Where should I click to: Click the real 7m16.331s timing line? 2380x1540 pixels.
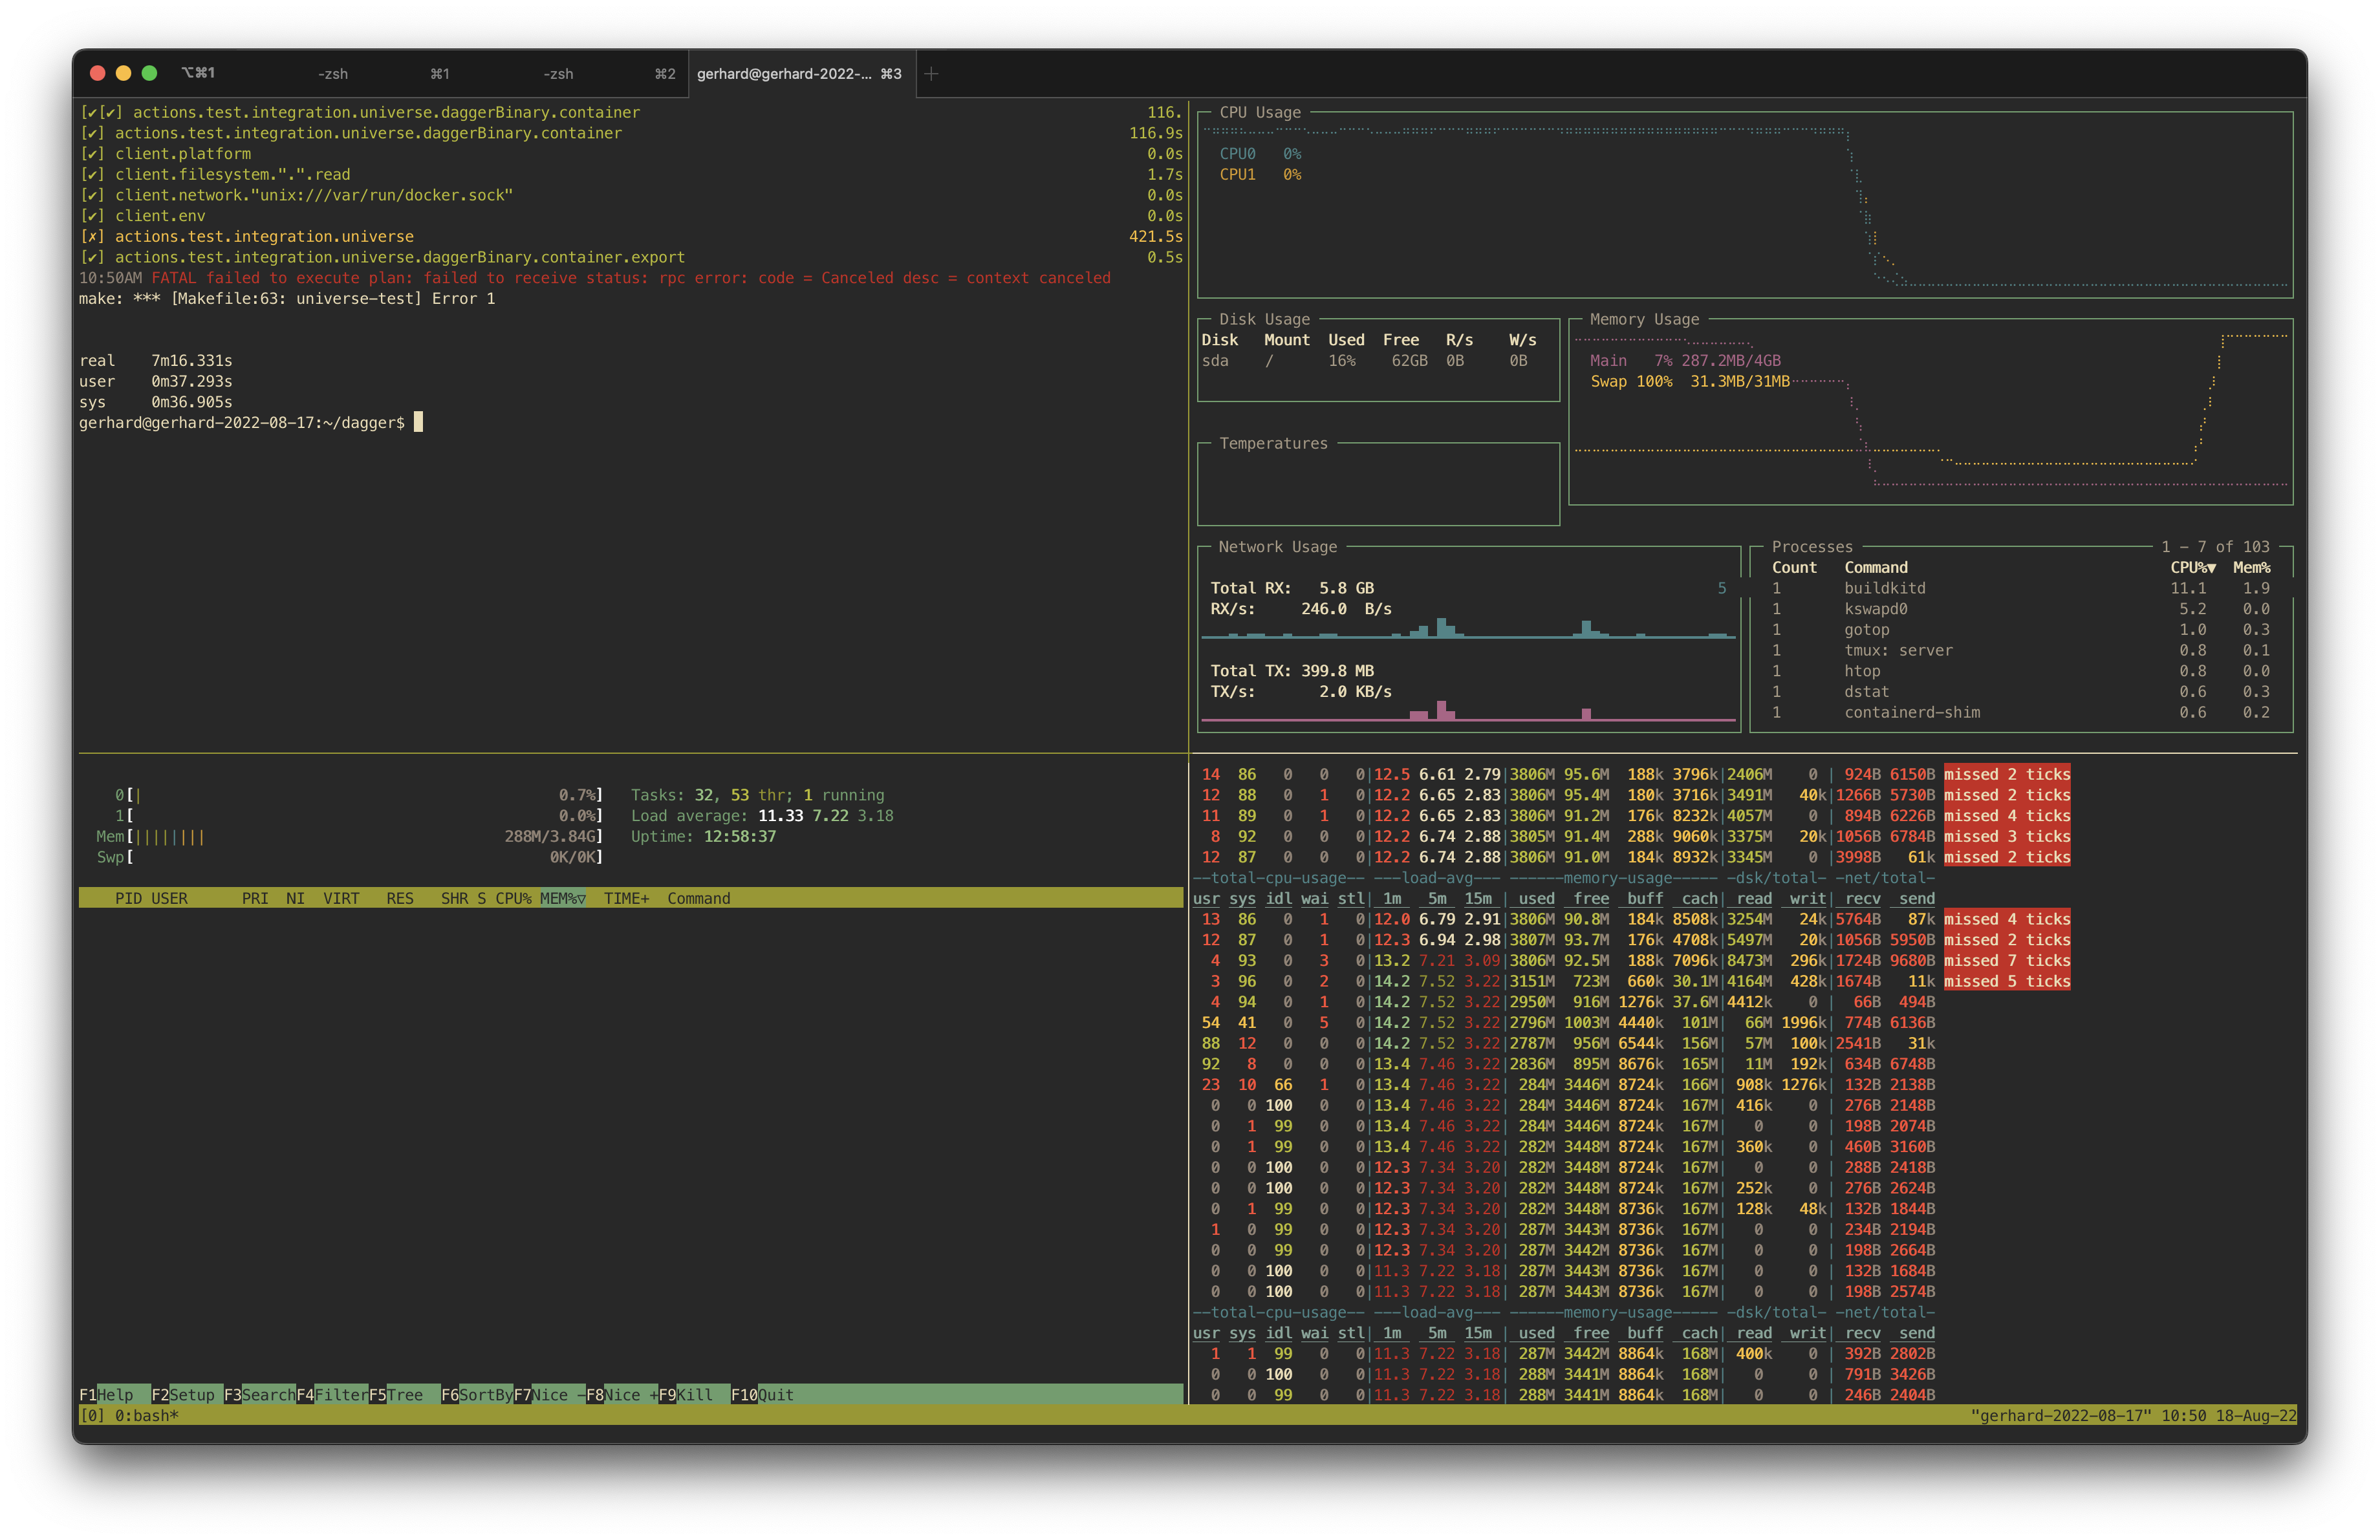(x=156, y=361)
